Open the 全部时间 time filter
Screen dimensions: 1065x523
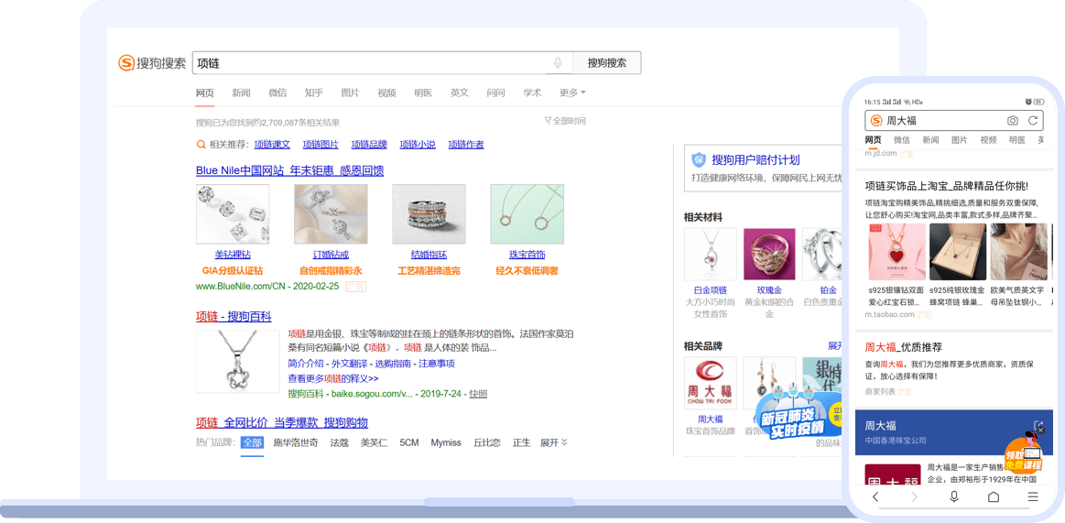pos(565,121)
